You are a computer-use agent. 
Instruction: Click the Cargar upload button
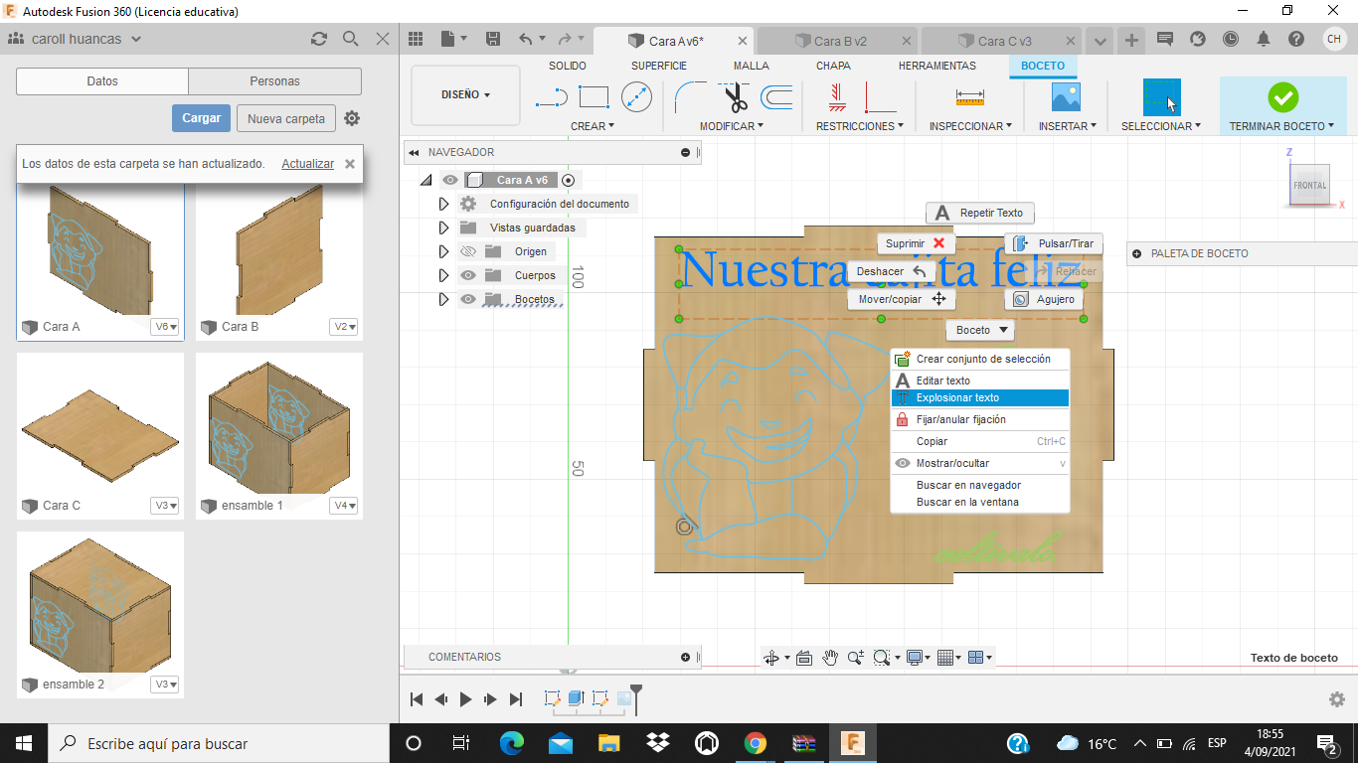pyautogui.click(x=201, y=118)
